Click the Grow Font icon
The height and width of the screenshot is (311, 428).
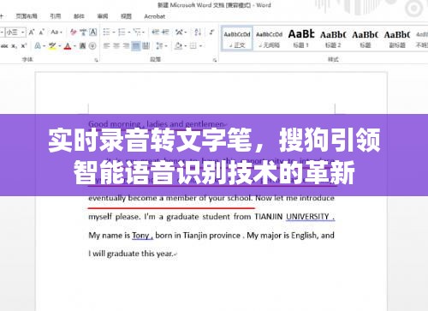(32, 32)
